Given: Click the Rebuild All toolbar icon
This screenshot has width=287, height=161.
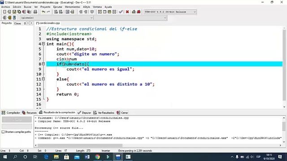Looking at the screenshot, I should (x=114, y=12).
